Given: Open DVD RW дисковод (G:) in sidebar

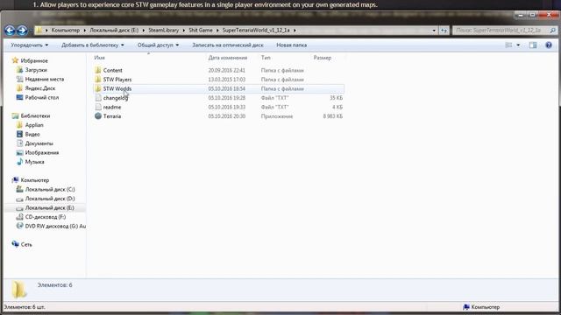Looking at the screenshot, I should click(55, 226).
